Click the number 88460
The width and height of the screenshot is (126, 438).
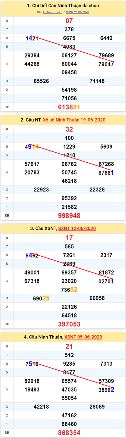tap(69, 424)
